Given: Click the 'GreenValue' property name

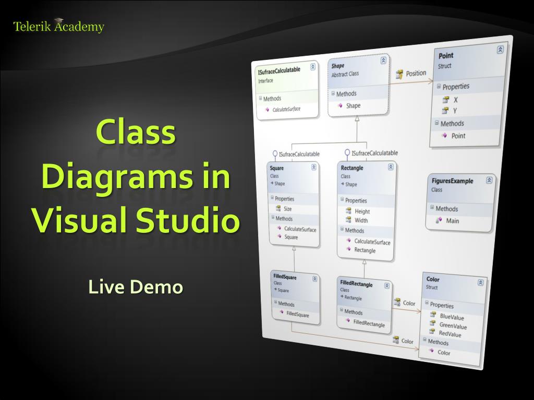Looking at the screenshot, I should tap(453, 326).
